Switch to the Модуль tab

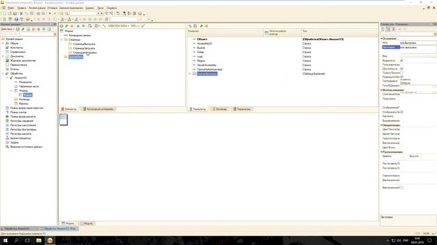tap(87, 223)
